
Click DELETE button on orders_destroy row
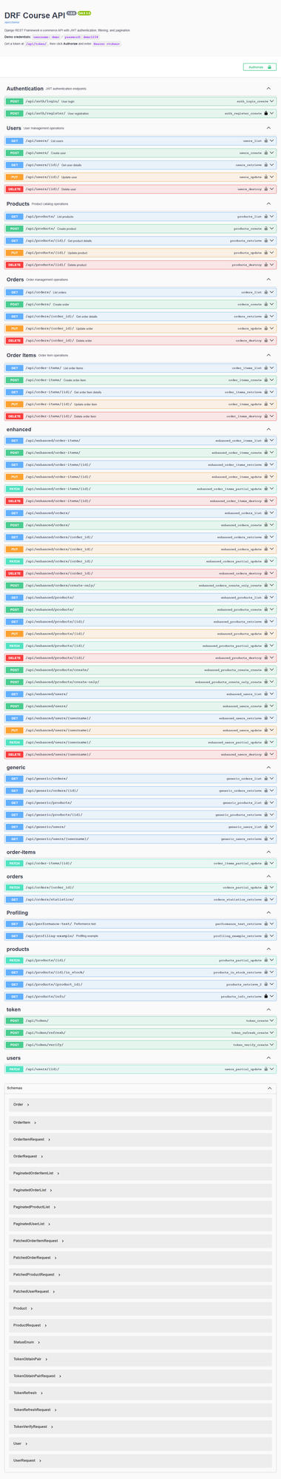coord(14,341)
